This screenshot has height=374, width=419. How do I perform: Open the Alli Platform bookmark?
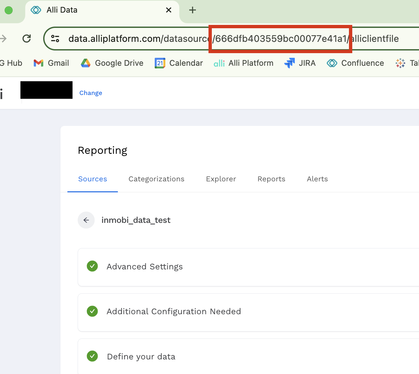[x=243, y=63]
